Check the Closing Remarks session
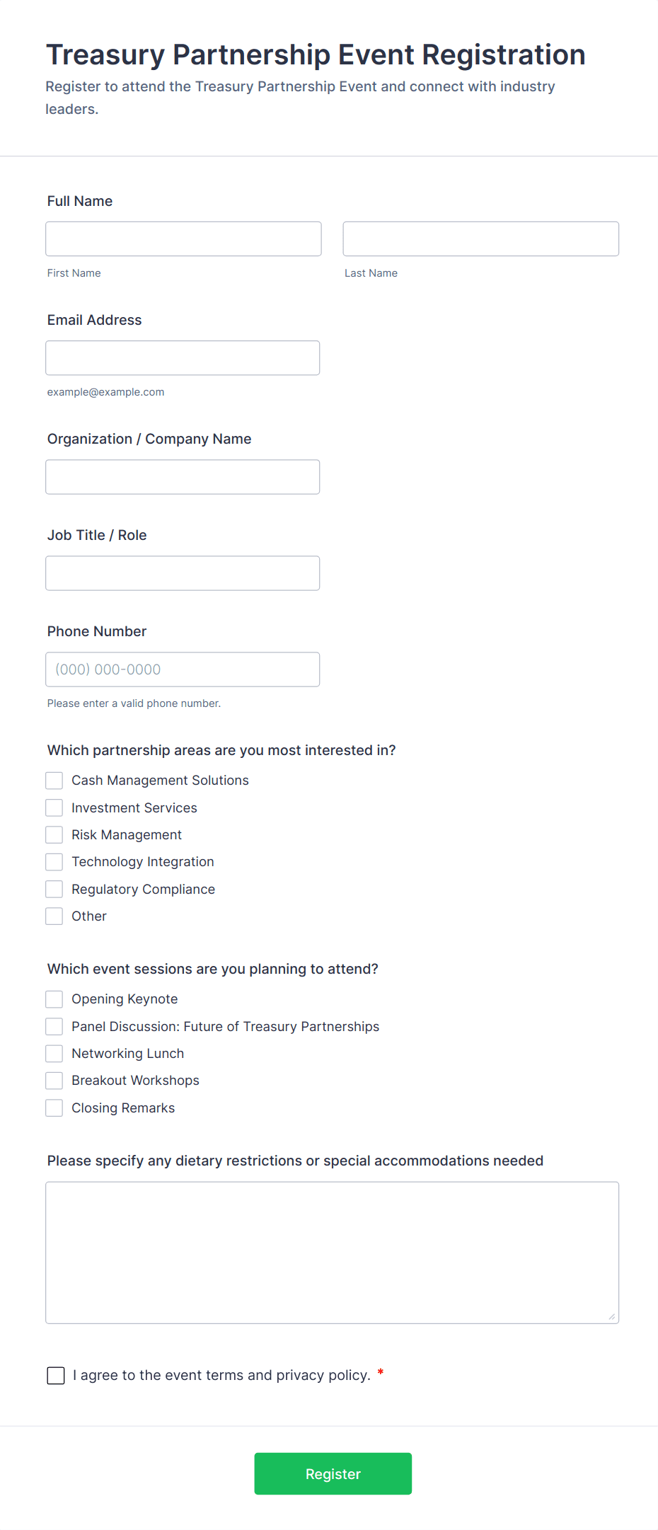The image size is (658, 1530). click(54, 1108)
